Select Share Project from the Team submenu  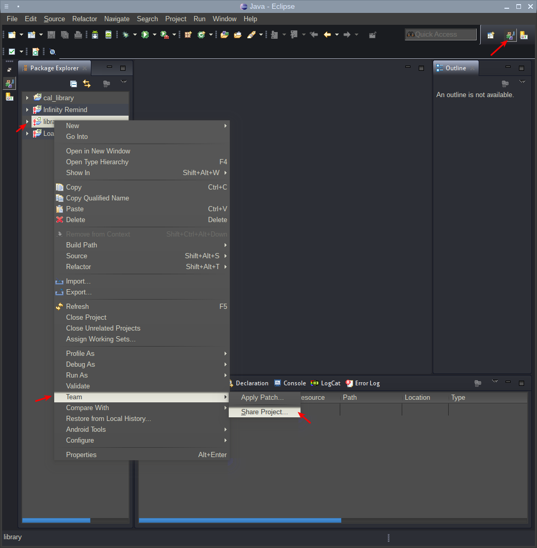[x=264, y=412]
